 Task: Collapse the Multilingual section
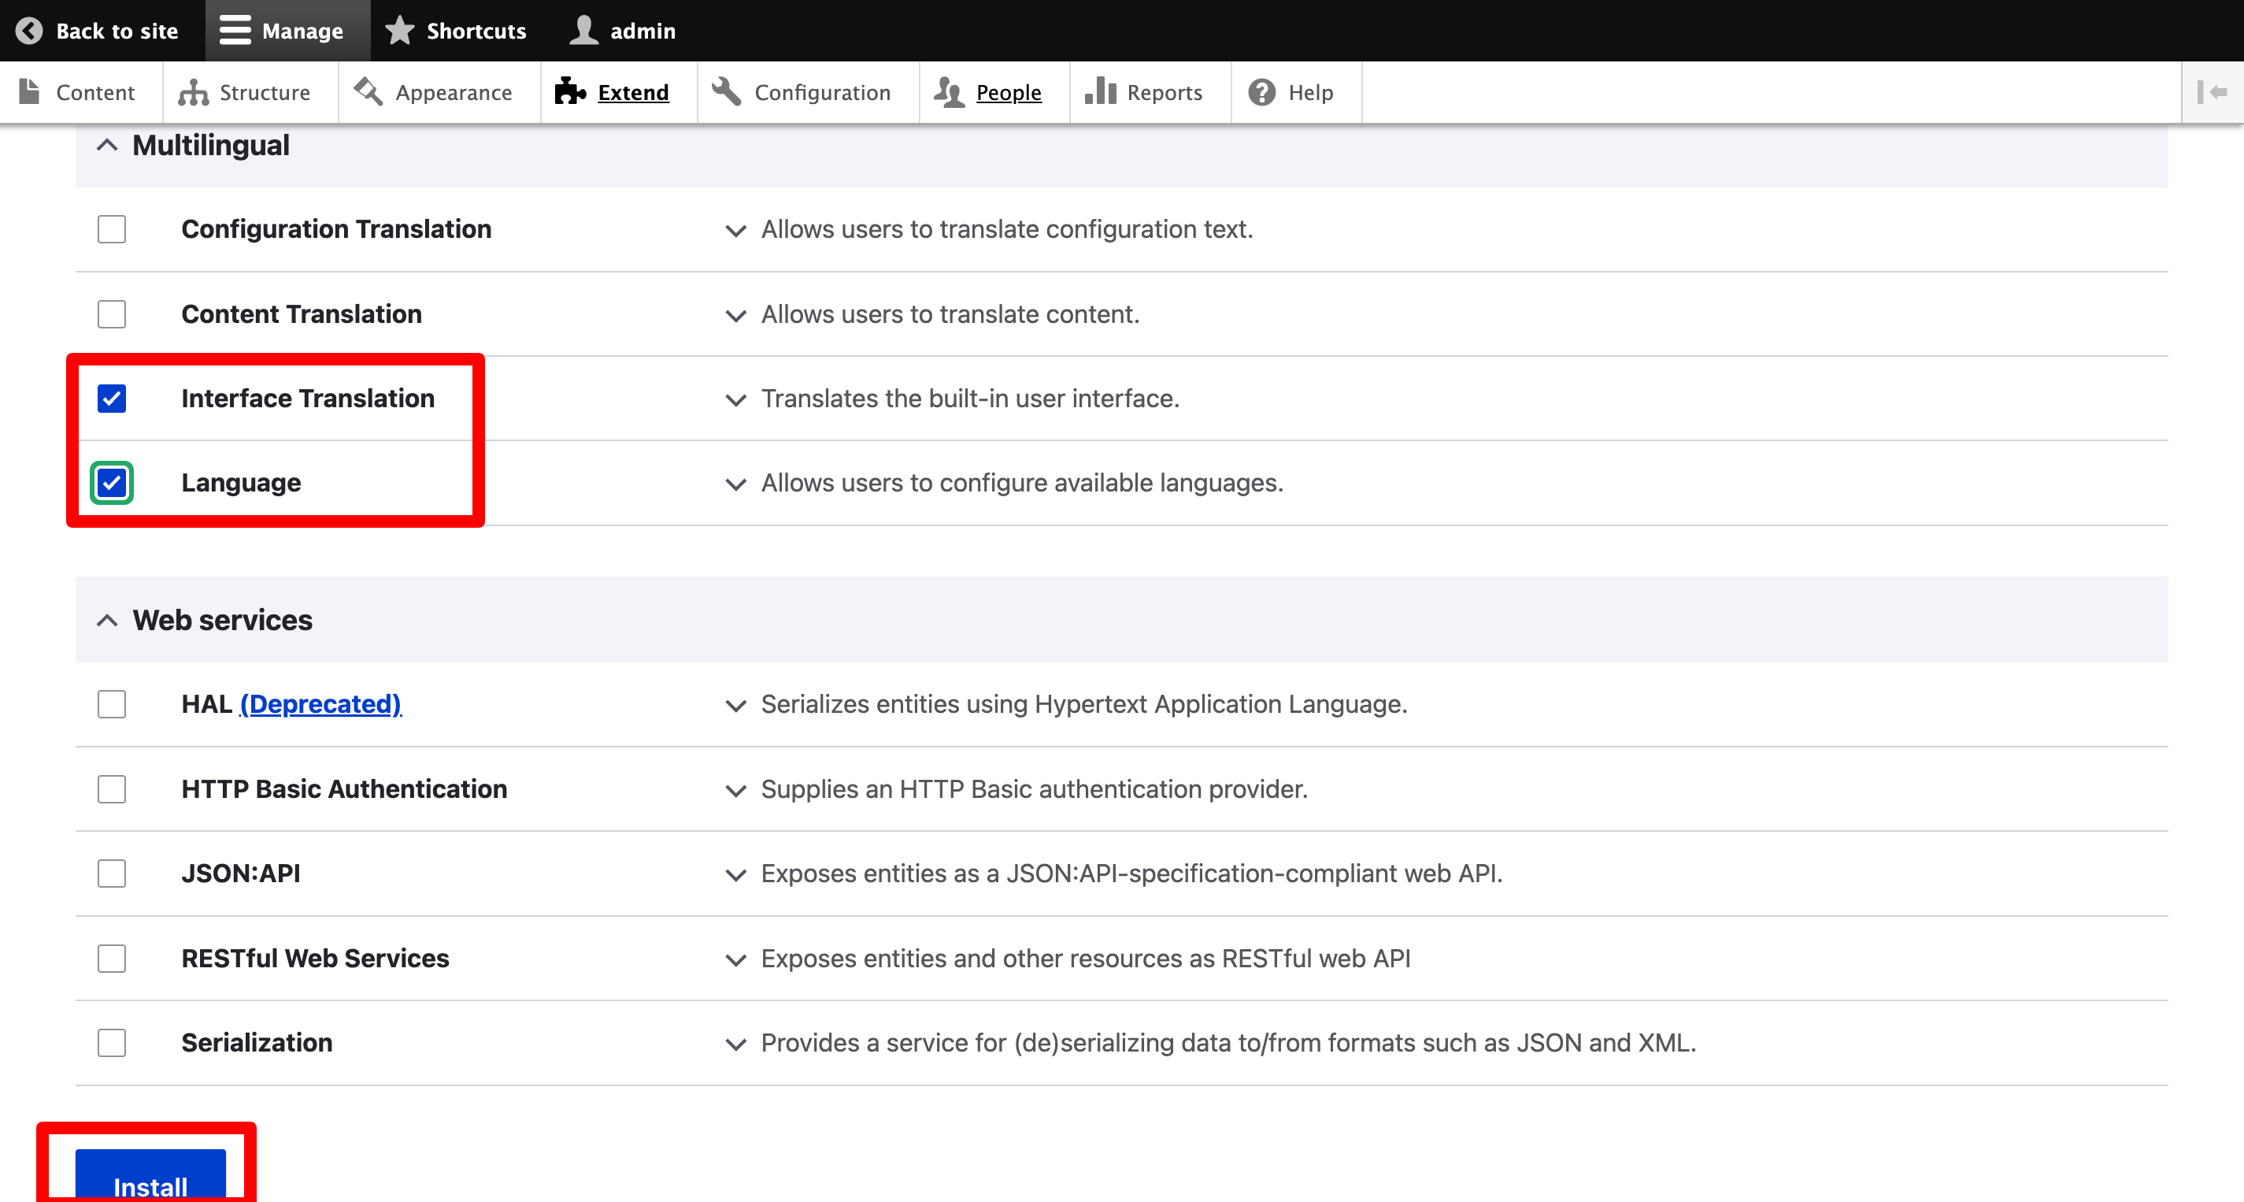(107, 146)
